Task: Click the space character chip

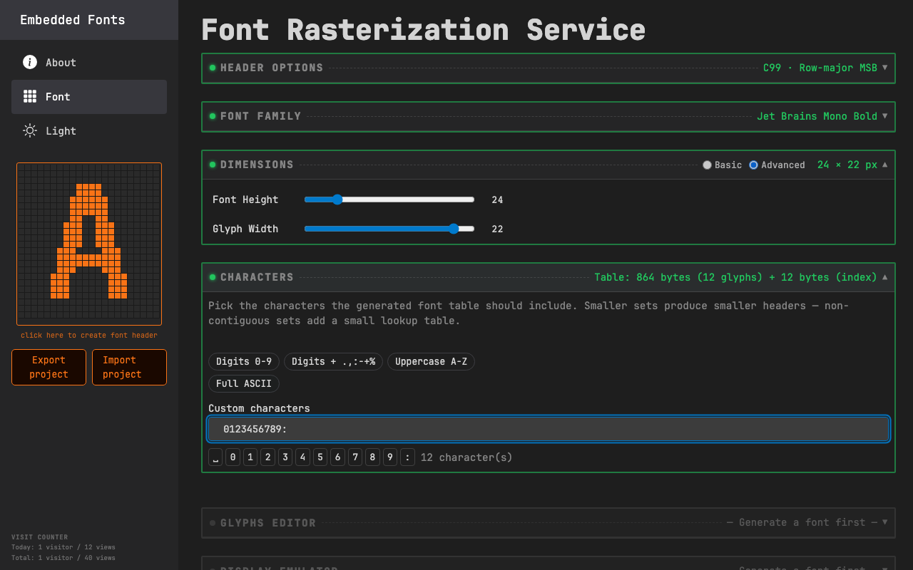Action: tap(215, 457)
